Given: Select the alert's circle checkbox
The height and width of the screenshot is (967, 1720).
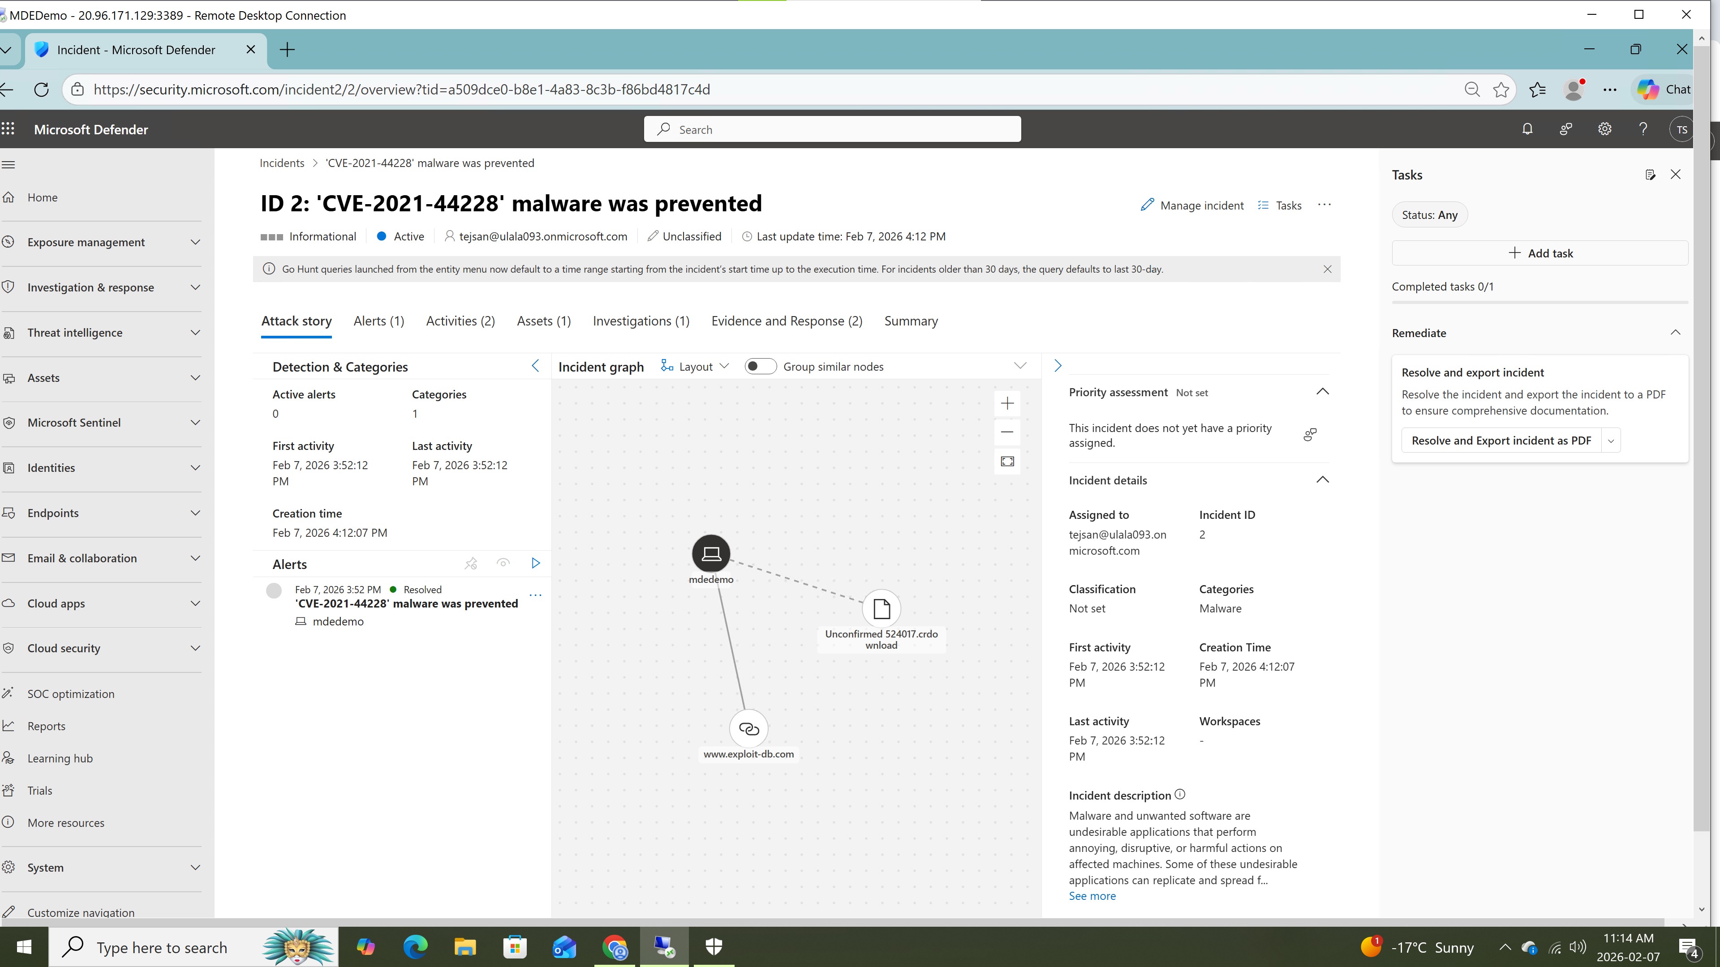Looking at the screenshot, I should click(x=274, y=590).
